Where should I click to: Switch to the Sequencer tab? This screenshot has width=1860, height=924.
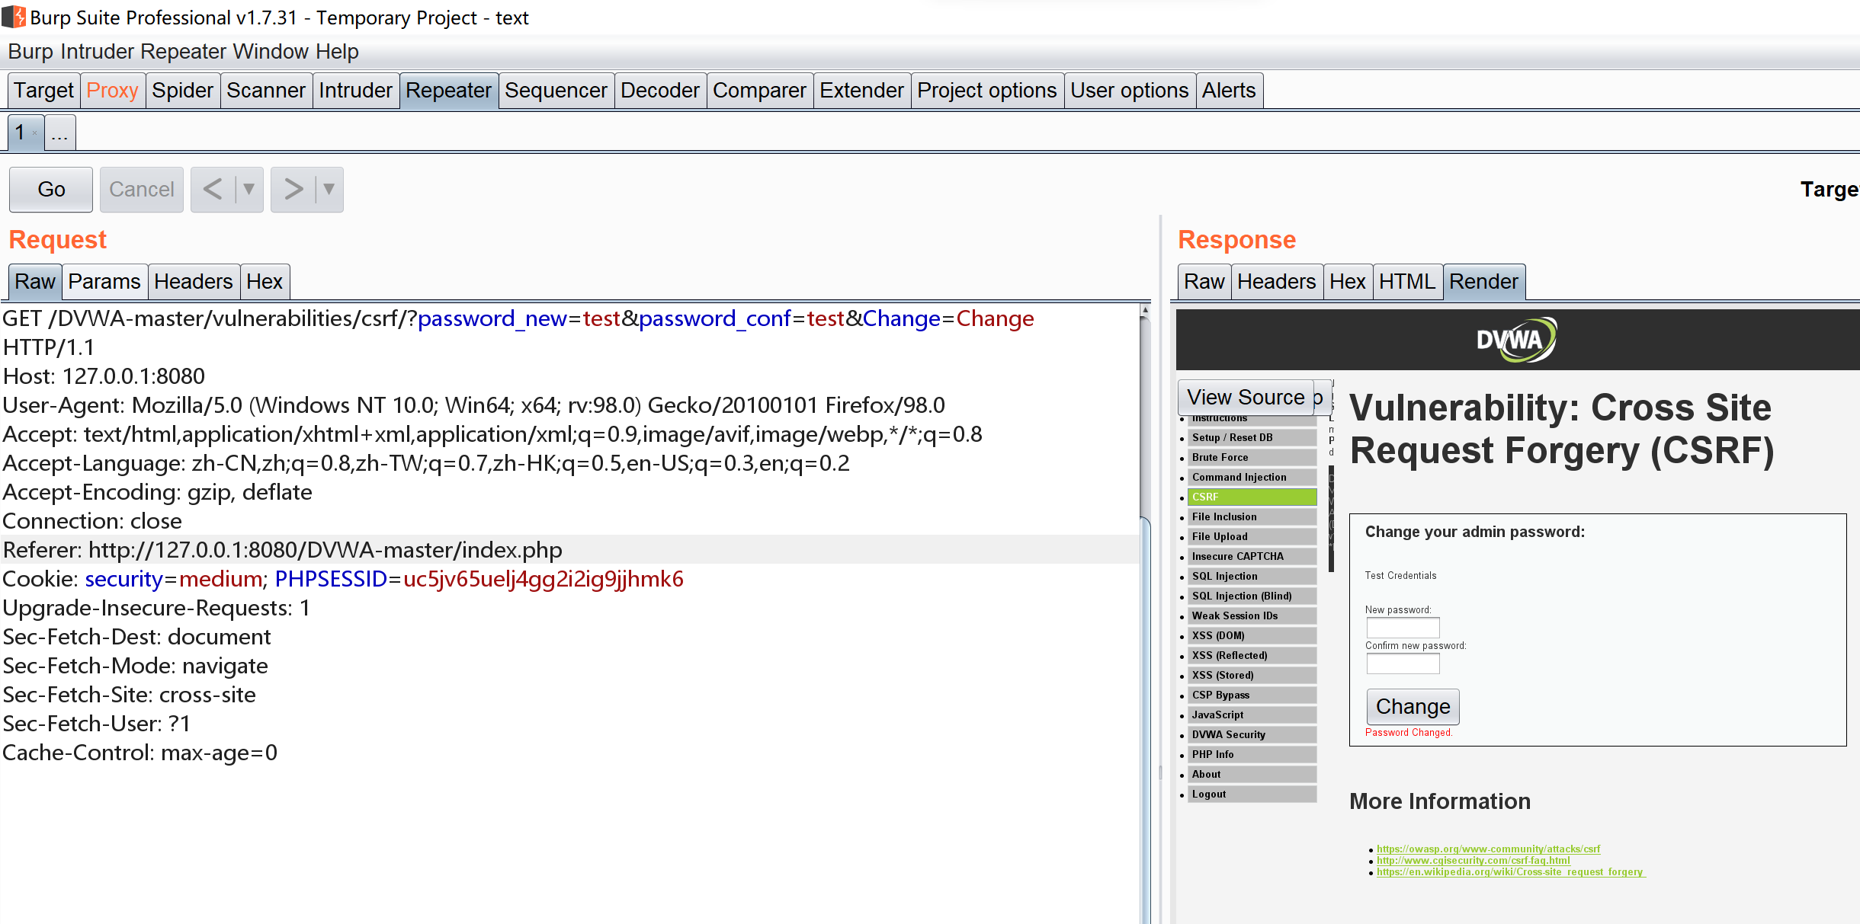coord(556,91)
